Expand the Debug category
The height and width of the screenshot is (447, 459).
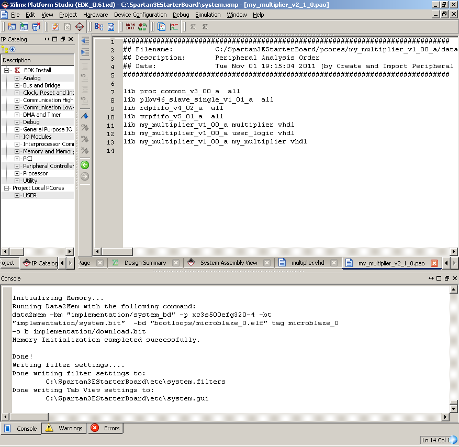(x=17, y=122)
